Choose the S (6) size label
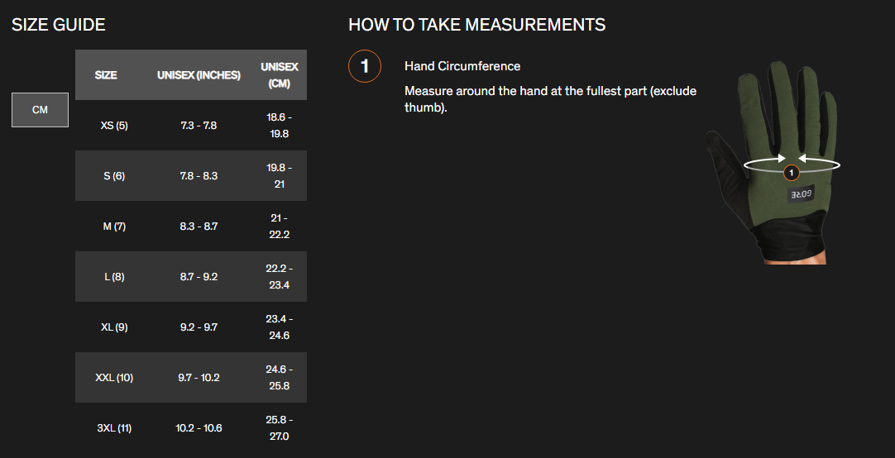Viewport: 895px width, 458px height. [114, 176]
